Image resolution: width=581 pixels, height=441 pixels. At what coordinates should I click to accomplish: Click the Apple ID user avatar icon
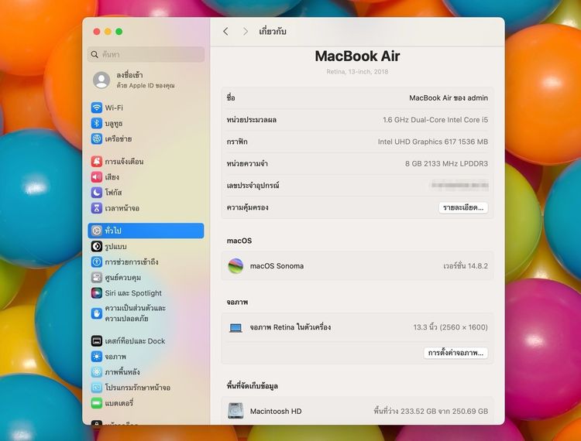coord(101,80)
